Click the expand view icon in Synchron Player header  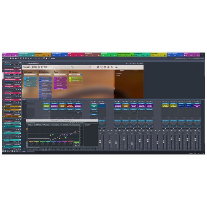pyautogui.click(x=101, y=67)
